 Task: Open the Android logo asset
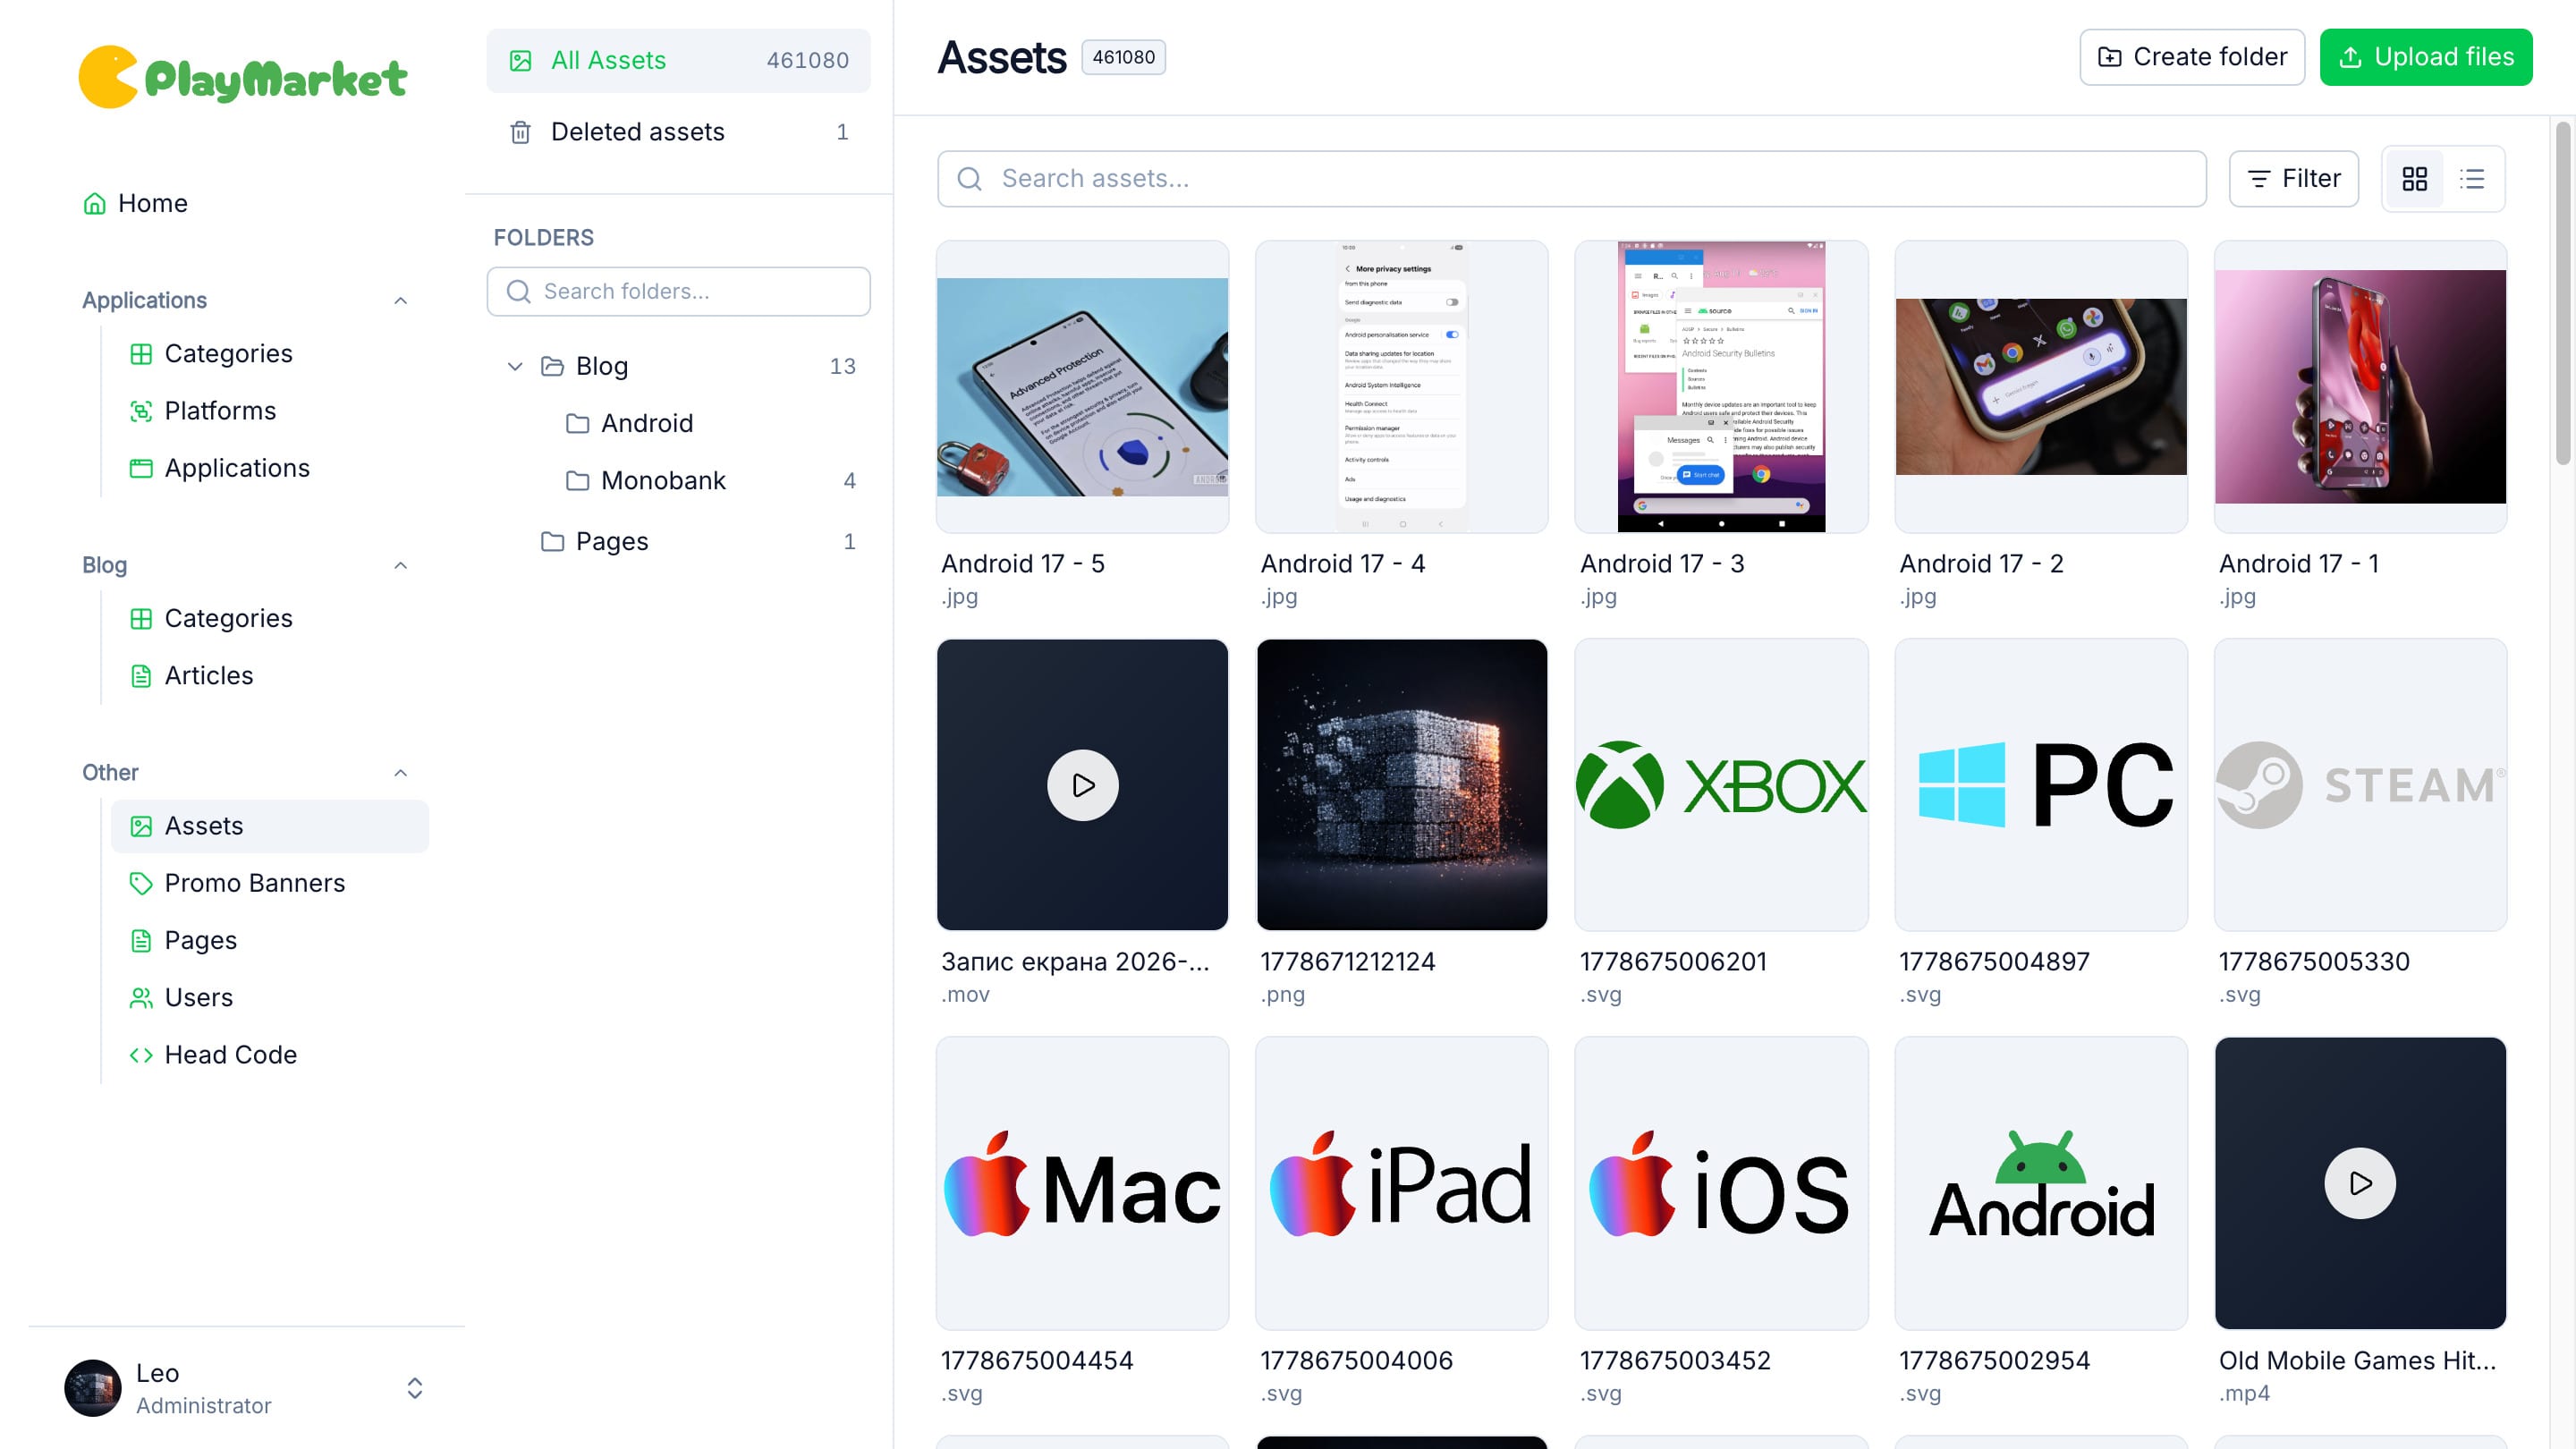click(x=2041, y=1183)
